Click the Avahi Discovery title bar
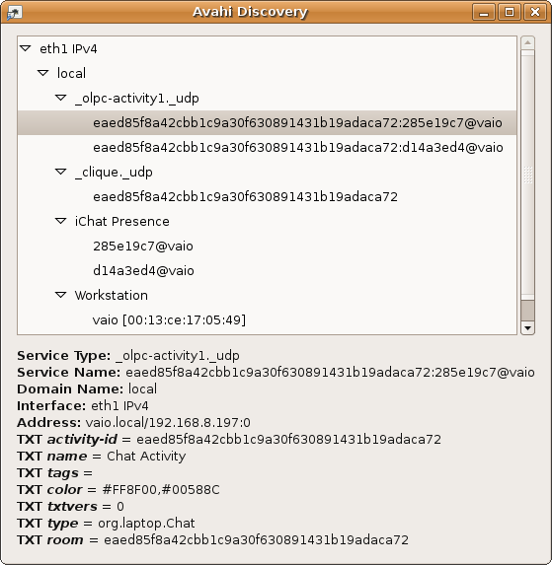552x565 pixels. (250, 12)
